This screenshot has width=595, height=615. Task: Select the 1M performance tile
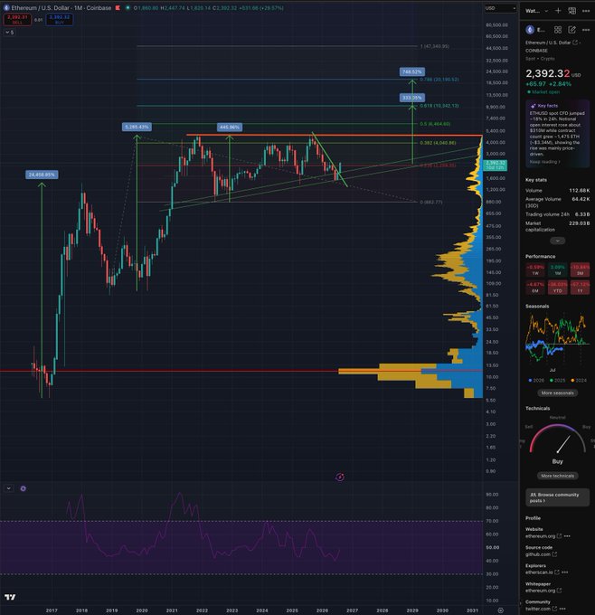tap(558, 270)
